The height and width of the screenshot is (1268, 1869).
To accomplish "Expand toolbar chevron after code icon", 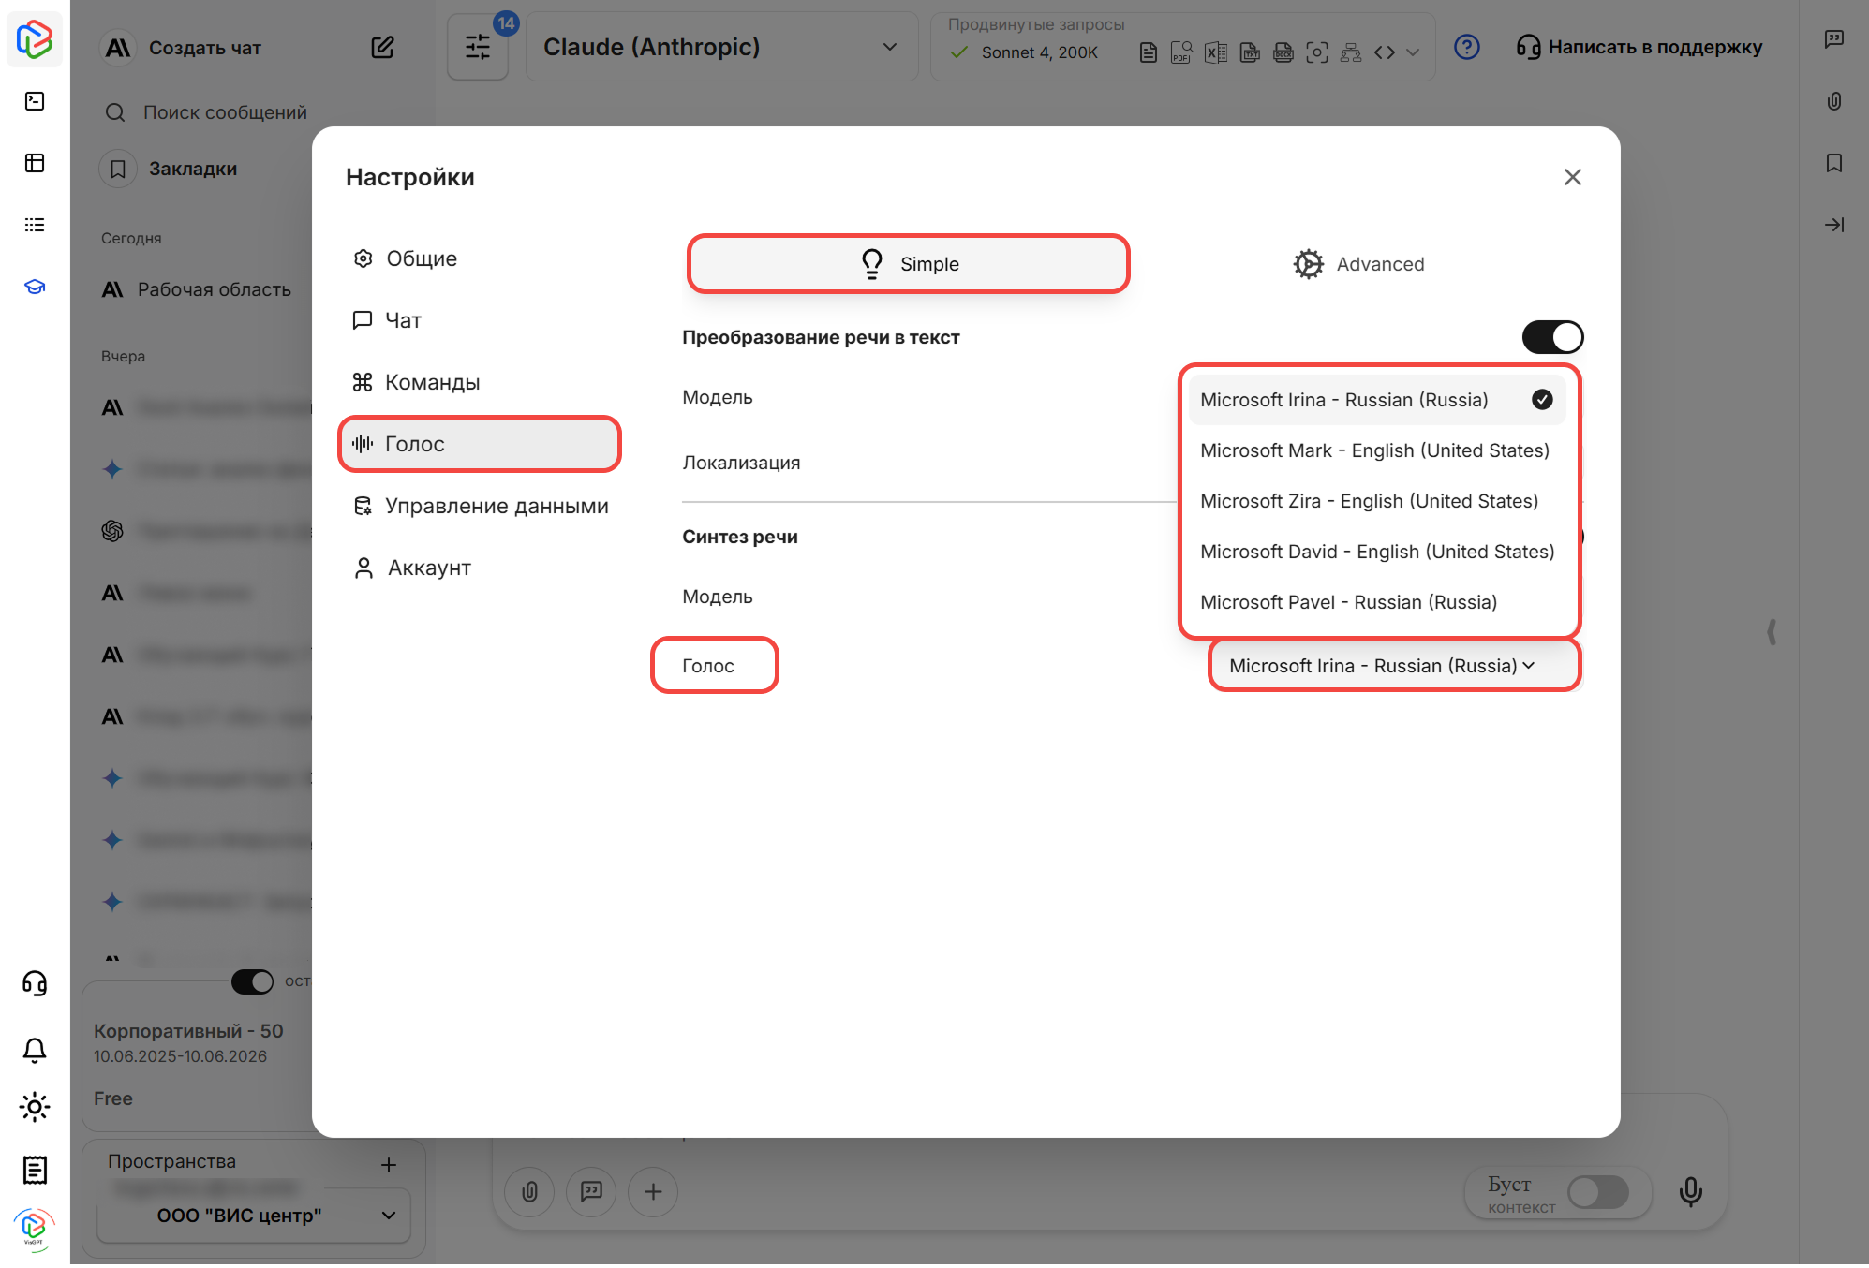I will coord(1413,52).
